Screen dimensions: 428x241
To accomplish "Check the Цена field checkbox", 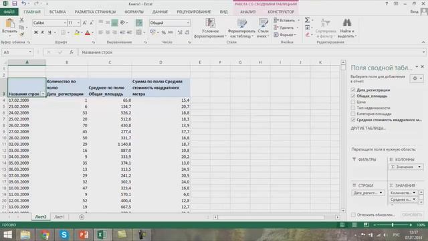I will click(353, 102).
